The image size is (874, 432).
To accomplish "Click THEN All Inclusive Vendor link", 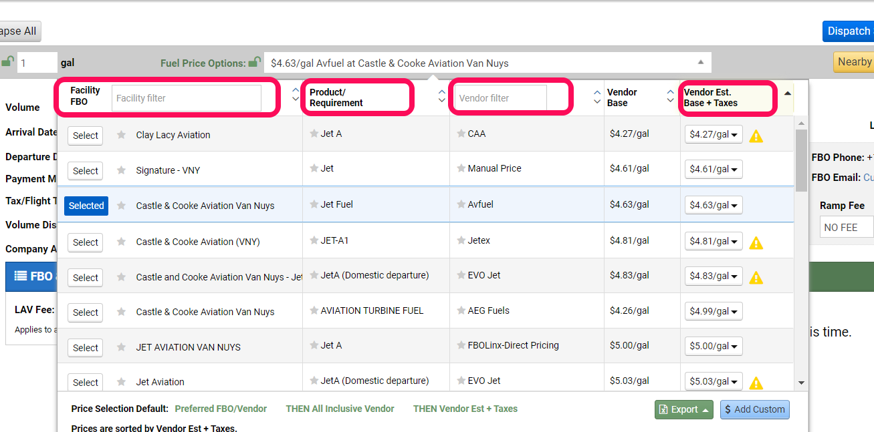I will [340, 409].
